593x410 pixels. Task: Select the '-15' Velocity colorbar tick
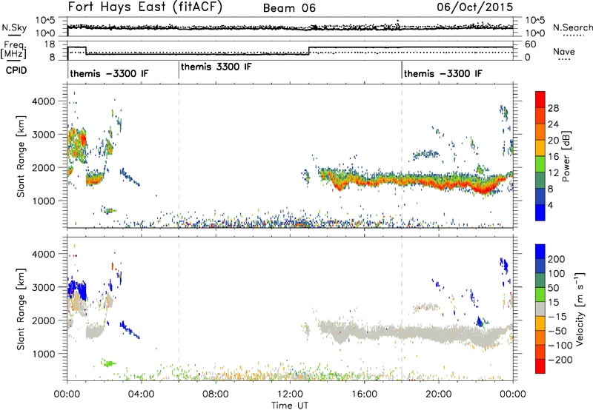557,317
